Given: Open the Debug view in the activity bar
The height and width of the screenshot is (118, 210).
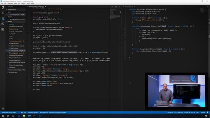Looking at the screenshot, I should pyautogui.click(x=3, y=24).
